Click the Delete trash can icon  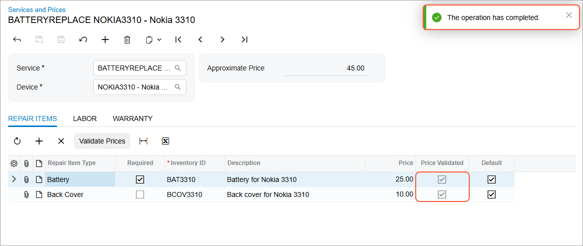pos(127,39)
